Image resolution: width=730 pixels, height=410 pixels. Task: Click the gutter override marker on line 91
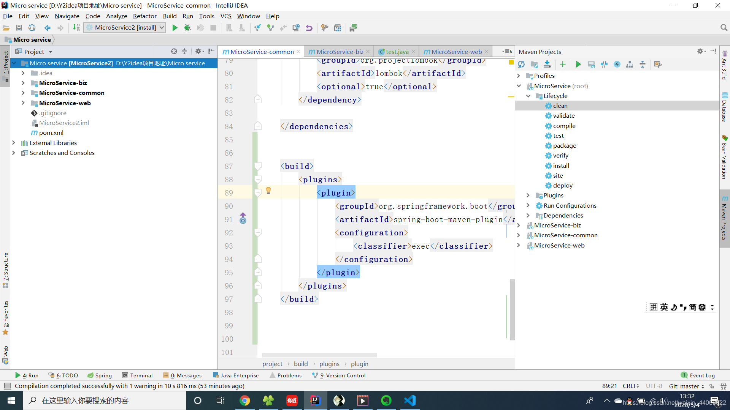[243, 218]
